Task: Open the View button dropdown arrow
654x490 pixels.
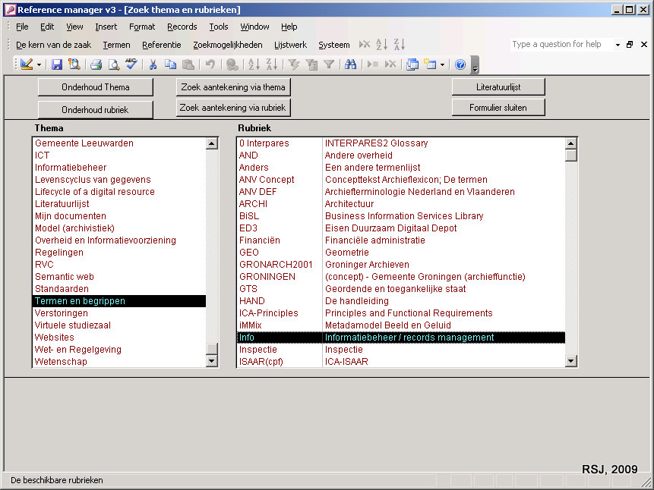Action: pyautogui.click(x=39, y=64)
